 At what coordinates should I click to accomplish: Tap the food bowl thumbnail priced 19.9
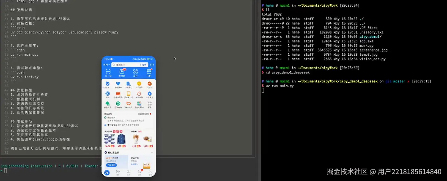point(148,139)
